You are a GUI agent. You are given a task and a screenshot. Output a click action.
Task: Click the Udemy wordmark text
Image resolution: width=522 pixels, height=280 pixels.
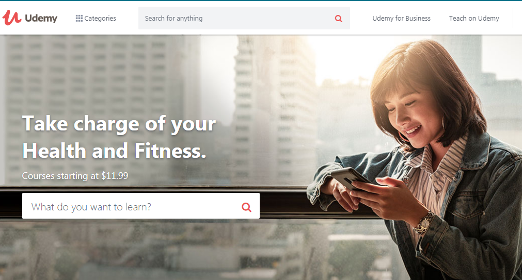(41, 18)
